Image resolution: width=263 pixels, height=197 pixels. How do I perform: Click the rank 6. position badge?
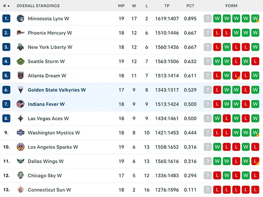pos(7,90)
